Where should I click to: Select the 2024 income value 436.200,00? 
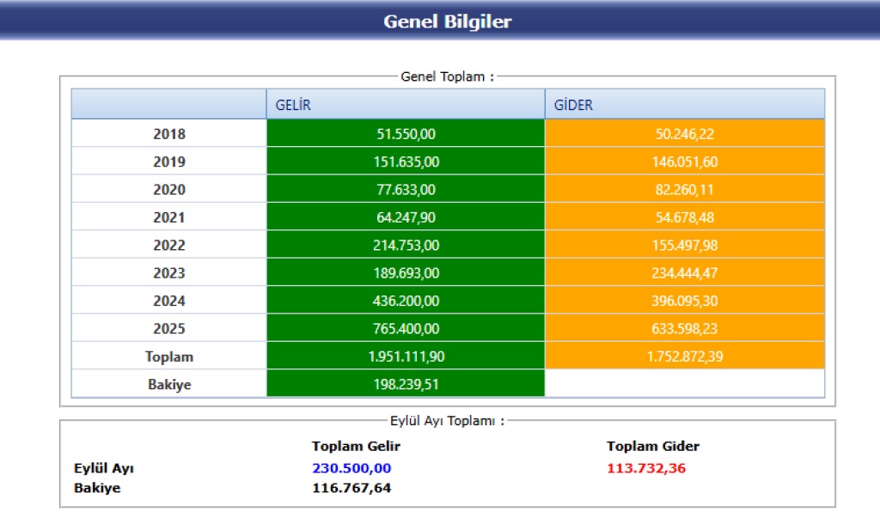click(x=406, y=302)
